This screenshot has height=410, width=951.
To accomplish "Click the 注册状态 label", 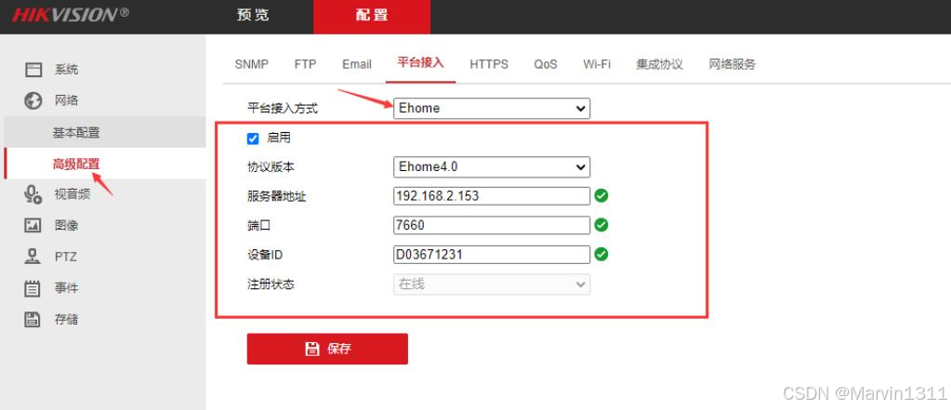I will pyautogui.click(x=271, y=284).
